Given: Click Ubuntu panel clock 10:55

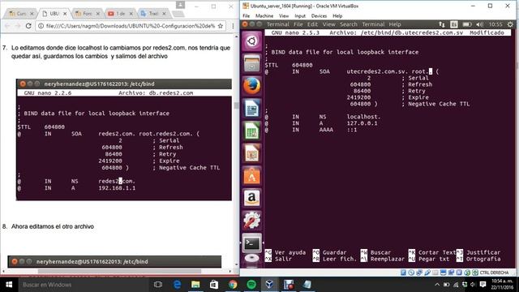Looking at the screenshot, I should pyautogui.click(x=495, y=24).
